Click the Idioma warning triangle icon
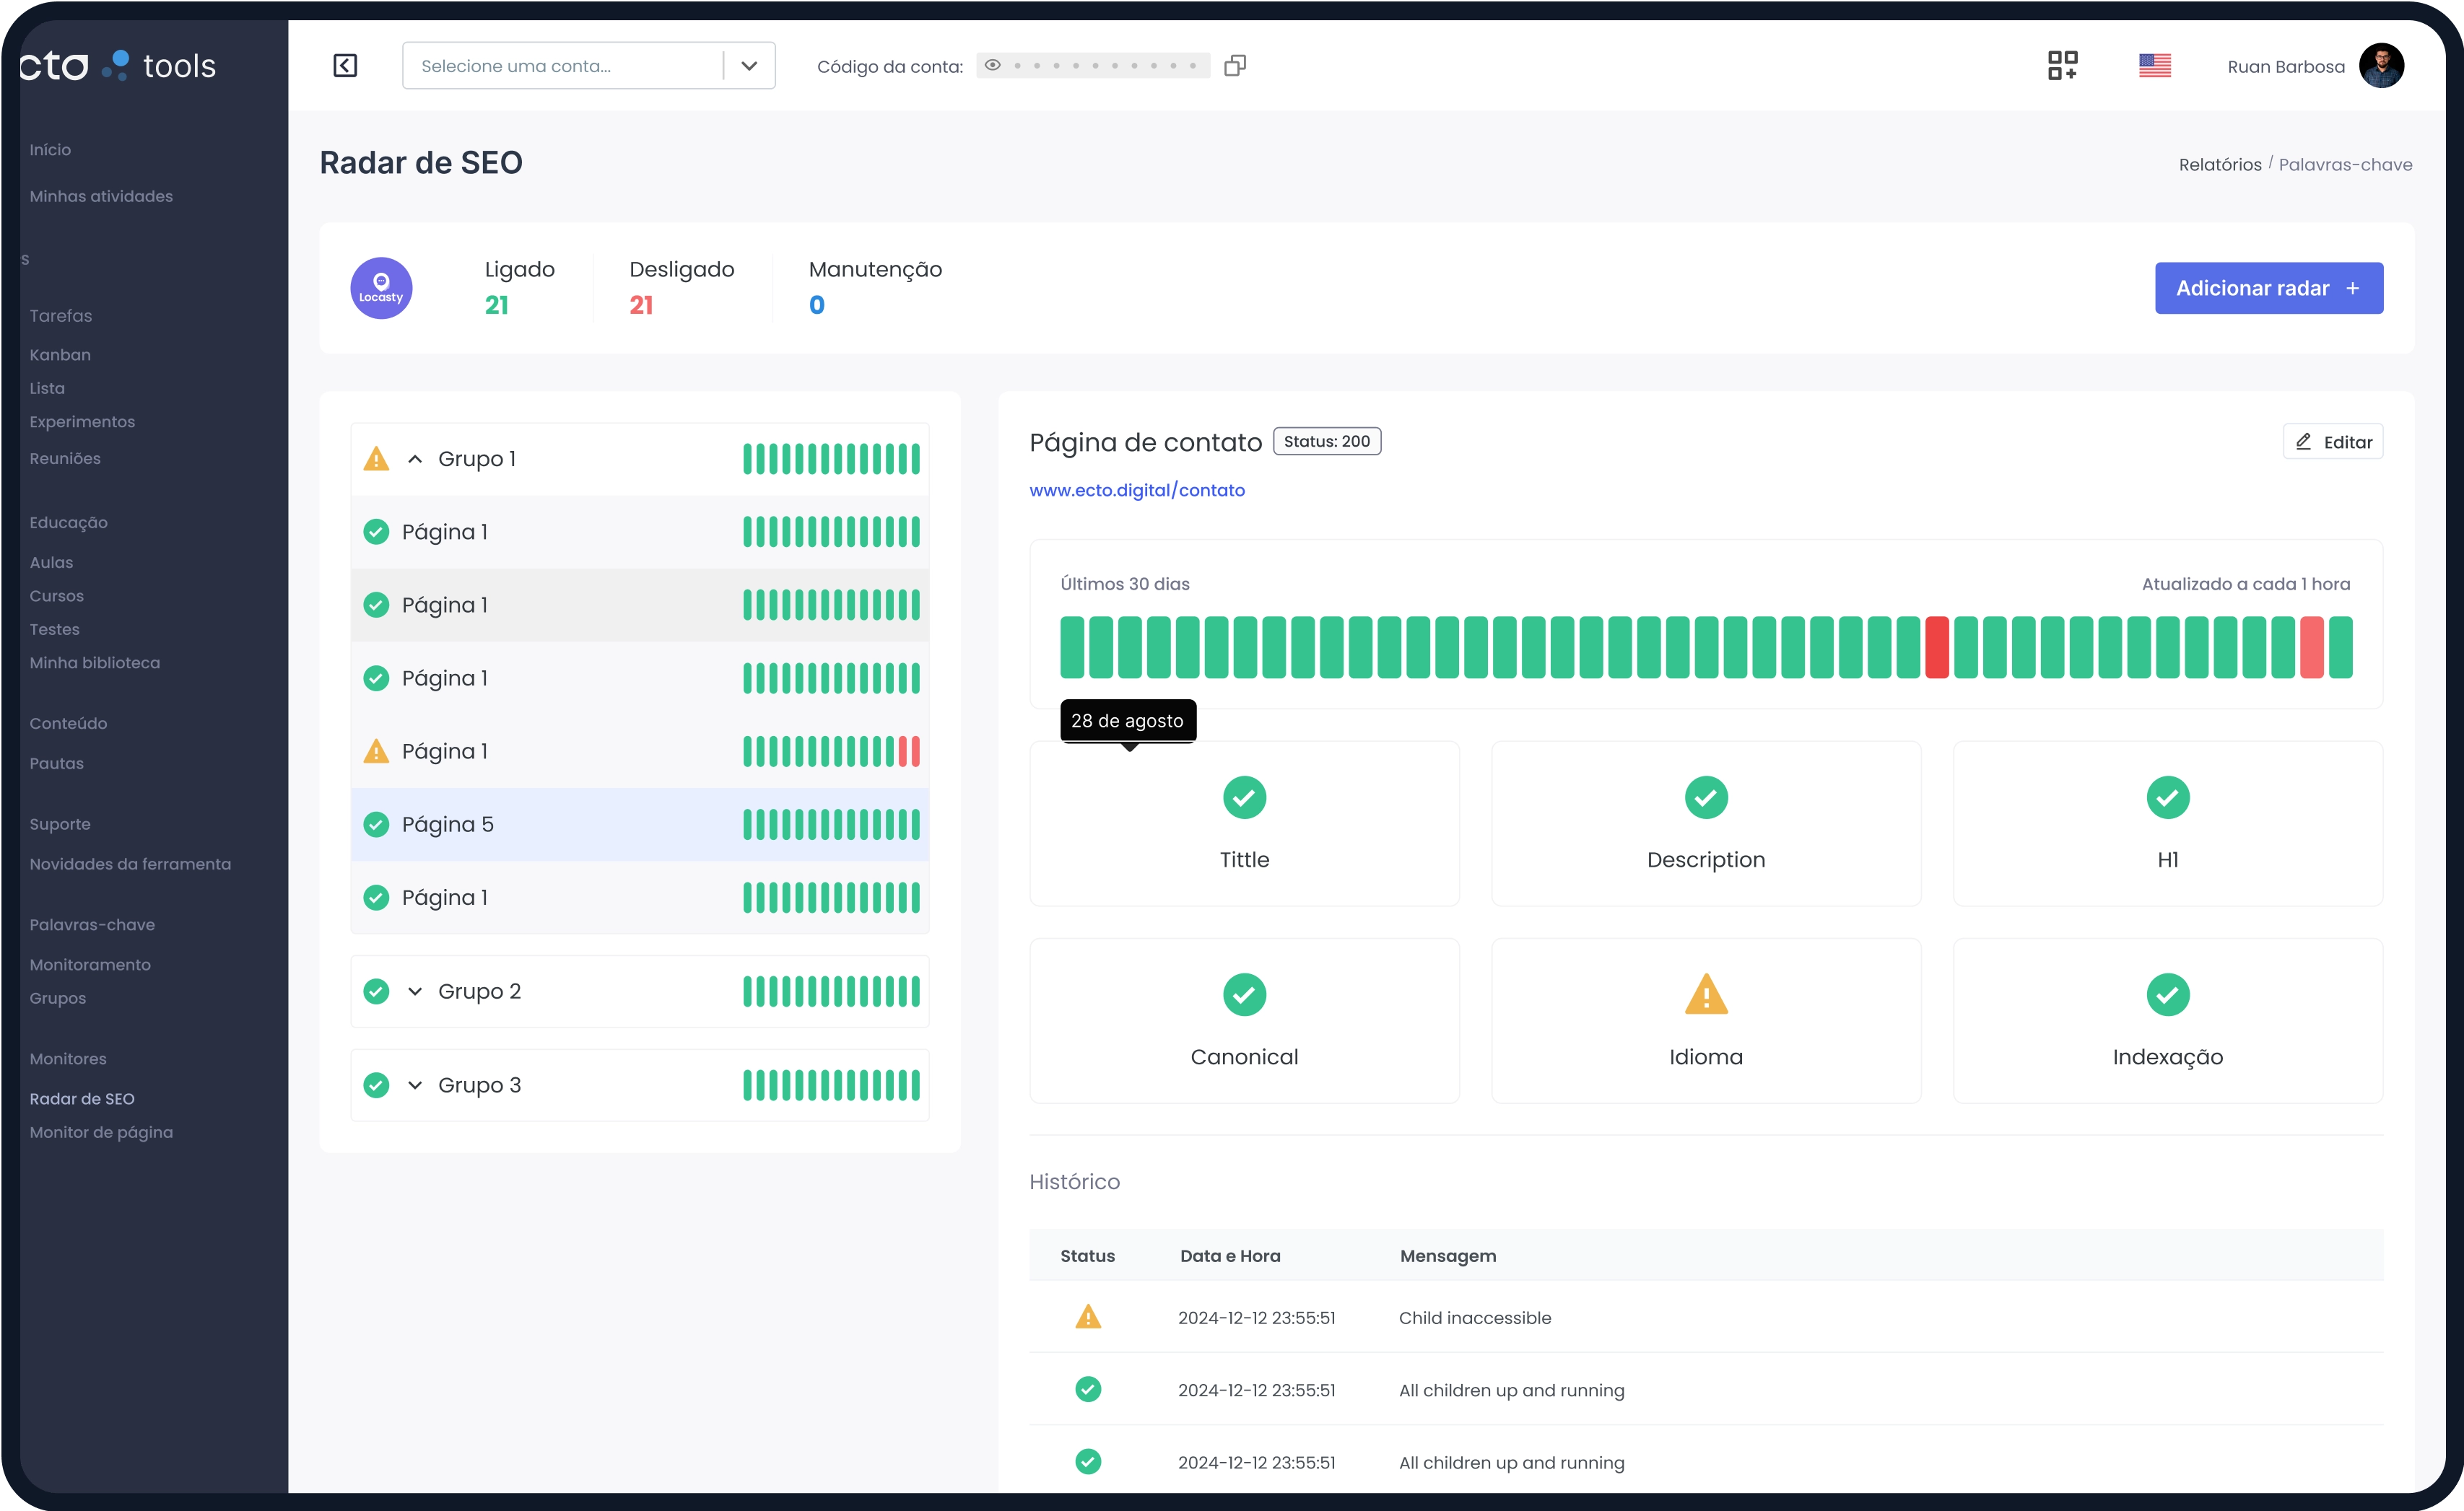 click(1705, 994)
